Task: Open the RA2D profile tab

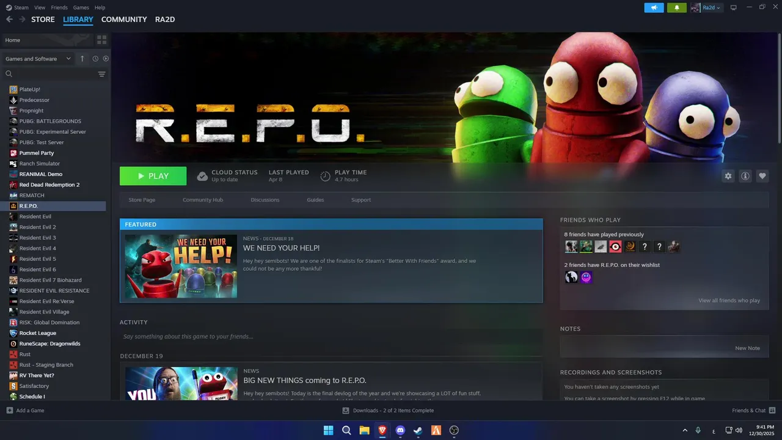Action: (165, 20)
